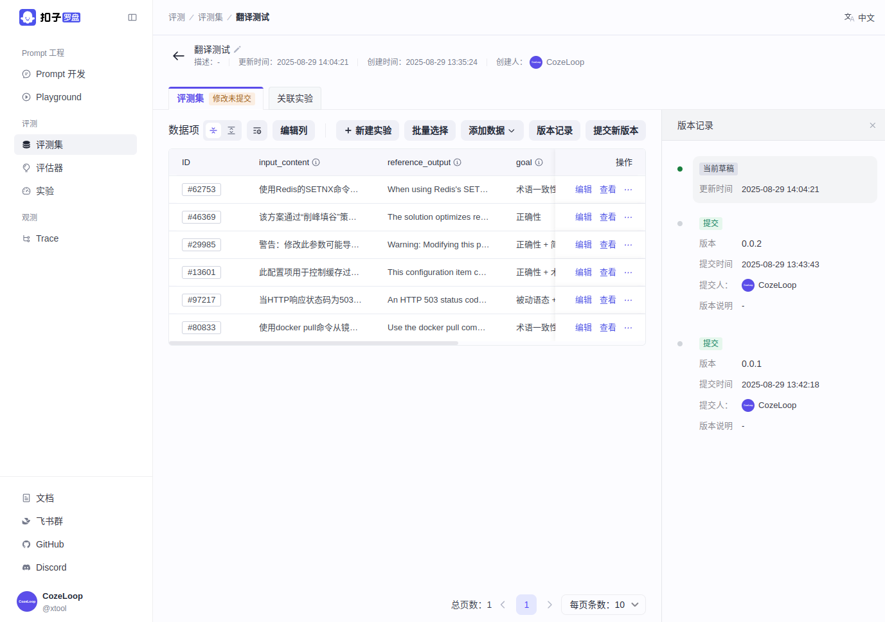Screen dimensions: 885x622
Task: Open the column settings icon beside 编辑列
Action: tap(257, 130)
